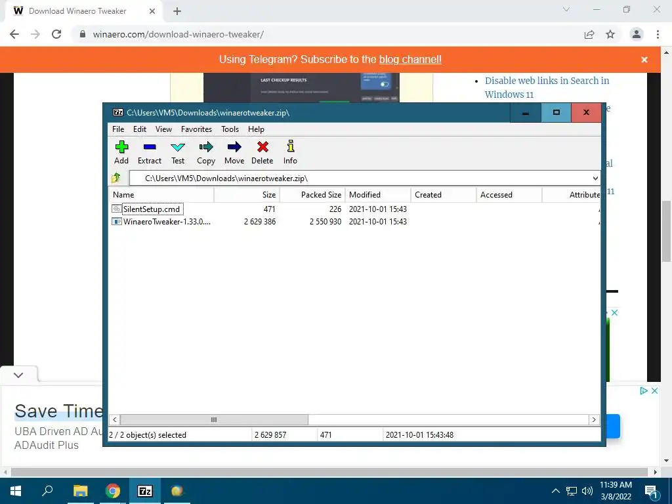This screenshot has width=672, height=504.
Task: Click the Extract toolbar icon
Action: 149,152
